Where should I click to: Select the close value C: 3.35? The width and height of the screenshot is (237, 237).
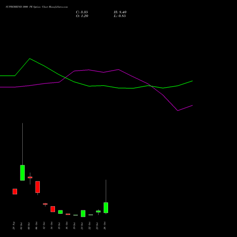click(x=82, y=12)
